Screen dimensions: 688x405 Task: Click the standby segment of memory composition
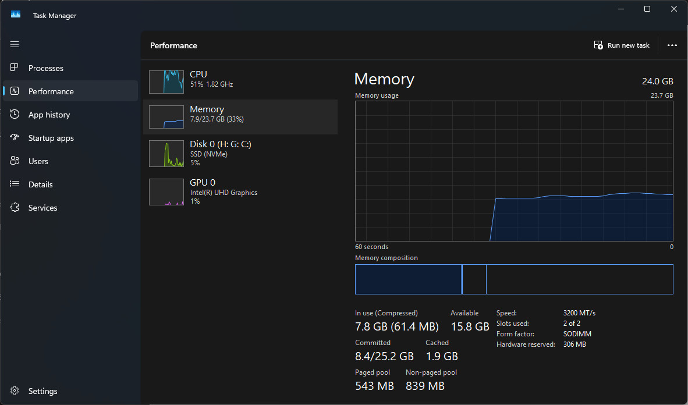(474, 279)
